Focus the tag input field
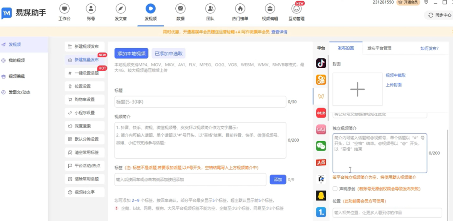 pos(190,180)
